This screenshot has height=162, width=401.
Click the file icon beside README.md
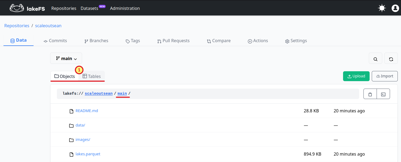(71, 111)
